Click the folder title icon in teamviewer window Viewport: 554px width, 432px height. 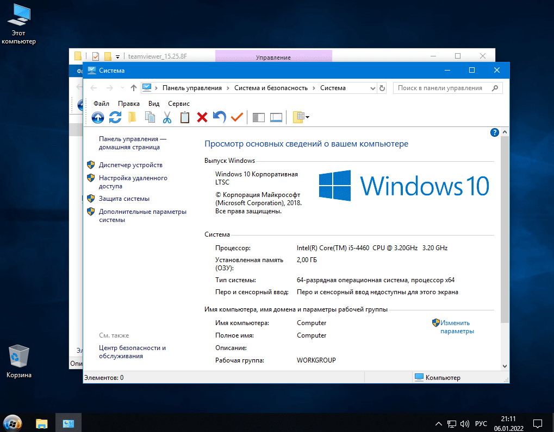78,56
